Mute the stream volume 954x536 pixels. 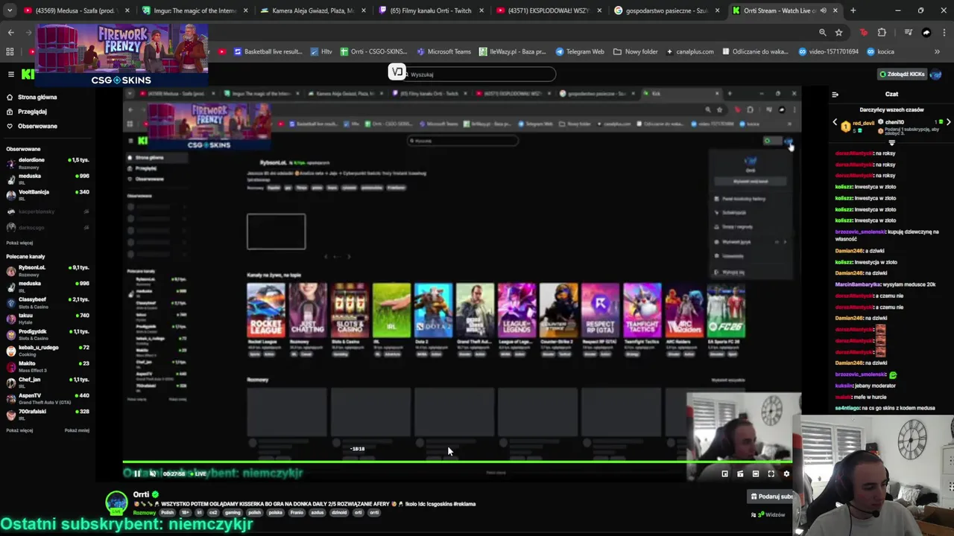(153, 473)
